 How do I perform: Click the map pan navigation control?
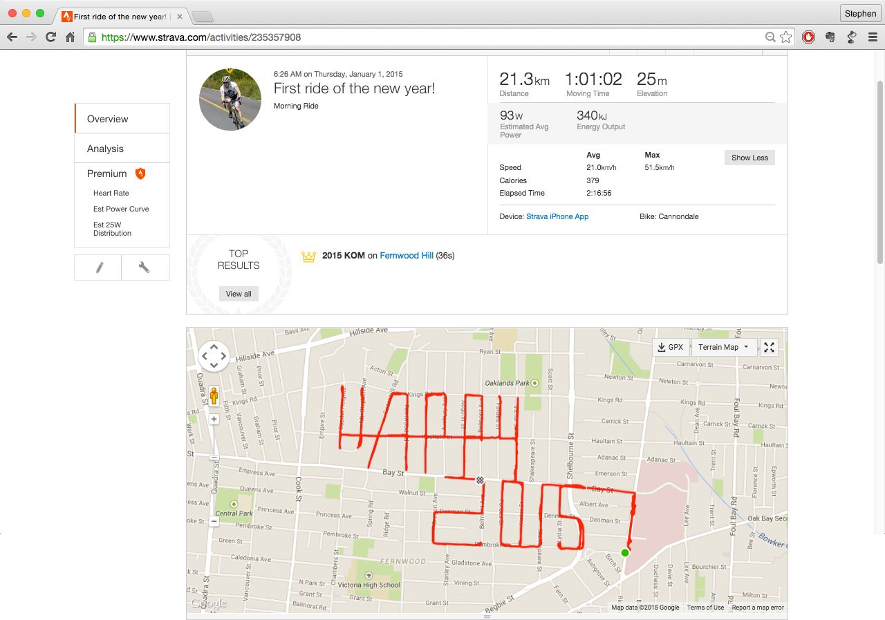coord(214,357)
